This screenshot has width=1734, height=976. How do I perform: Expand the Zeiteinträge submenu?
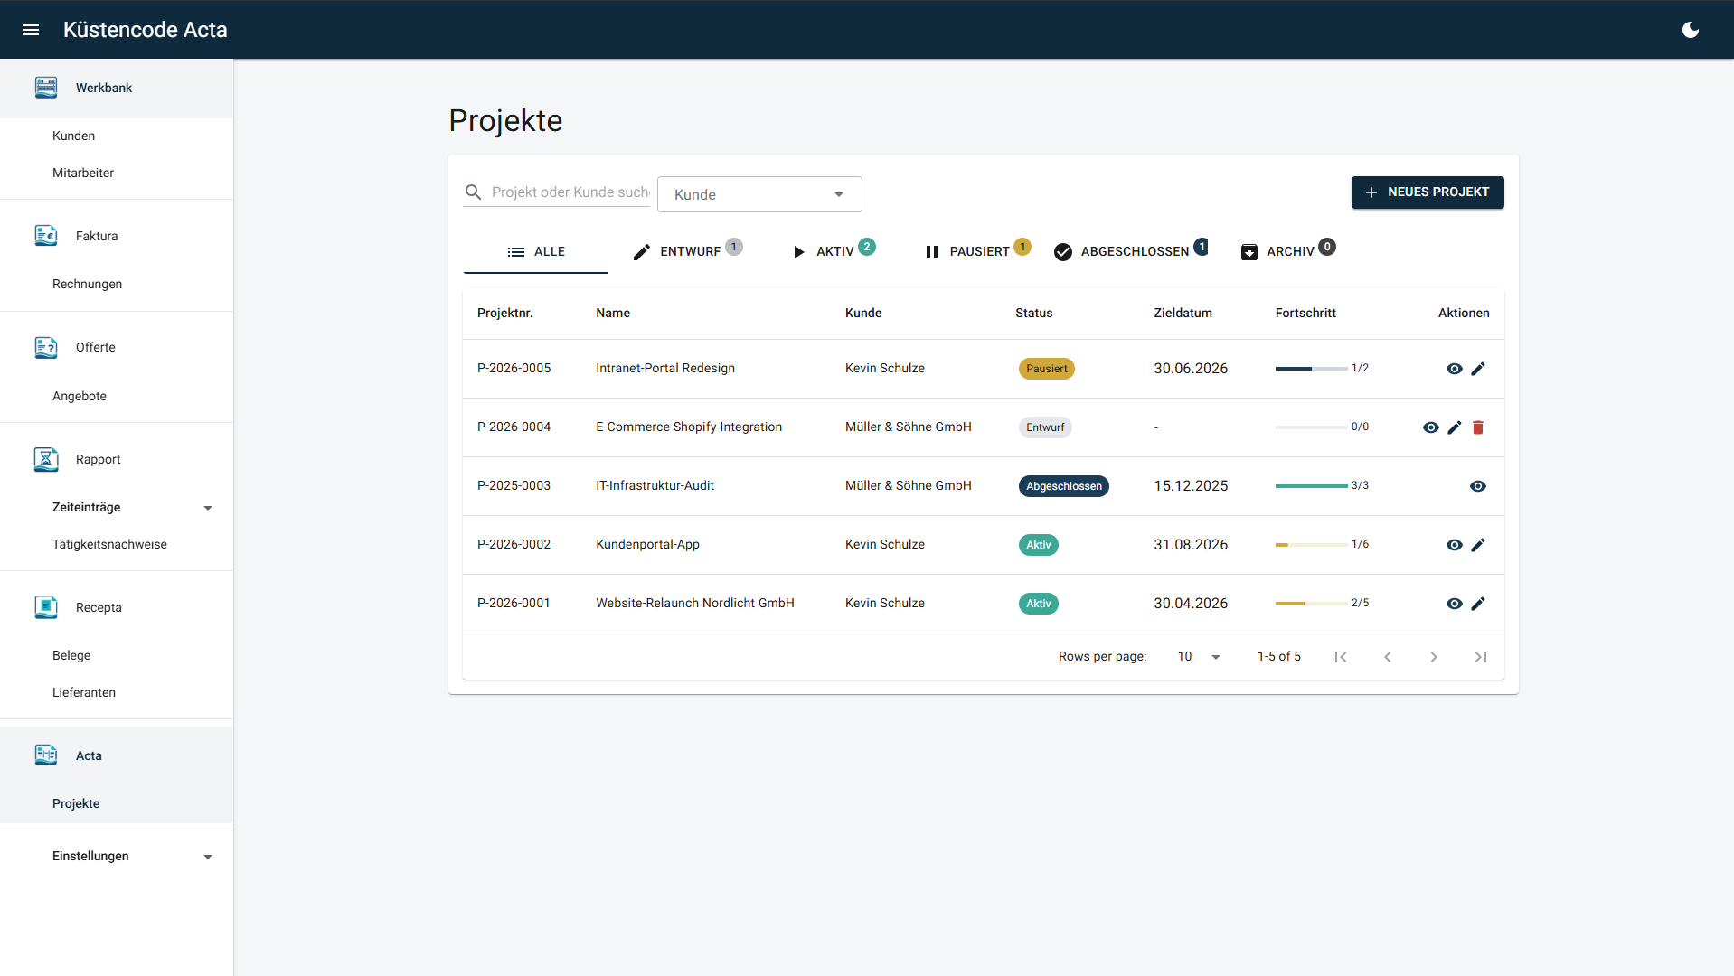pyautogui.click(x=208, y=508)
